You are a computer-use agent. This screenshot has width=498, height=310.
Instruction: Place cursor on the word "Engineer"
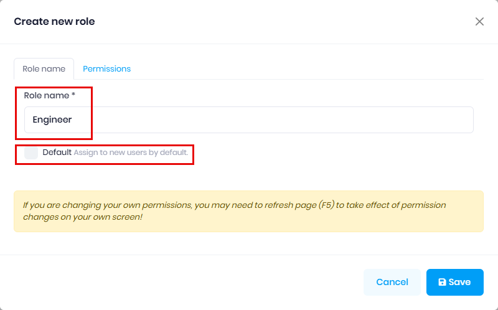tap(52, 120)
